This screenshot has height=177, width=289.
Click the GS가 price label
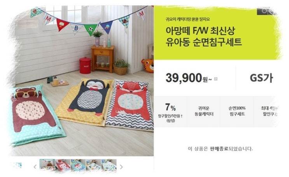pyautogui.click(x=261, y=78)
